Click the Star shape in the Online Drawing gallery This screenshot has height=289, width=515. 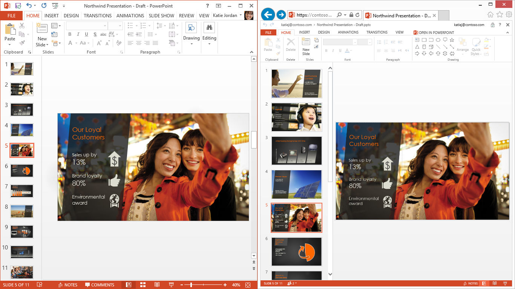pos(452,40)
